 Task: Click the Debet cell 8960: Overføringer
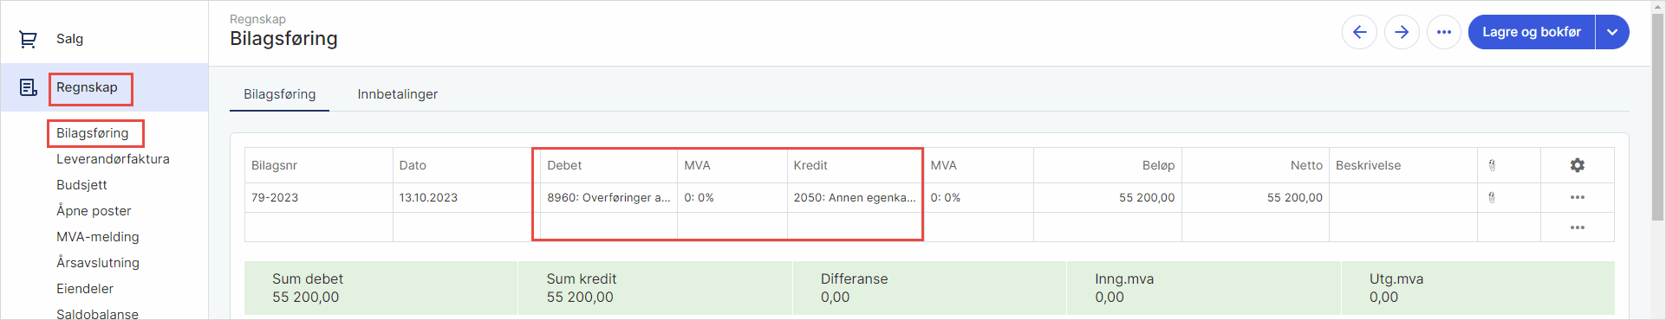point(608,198)
